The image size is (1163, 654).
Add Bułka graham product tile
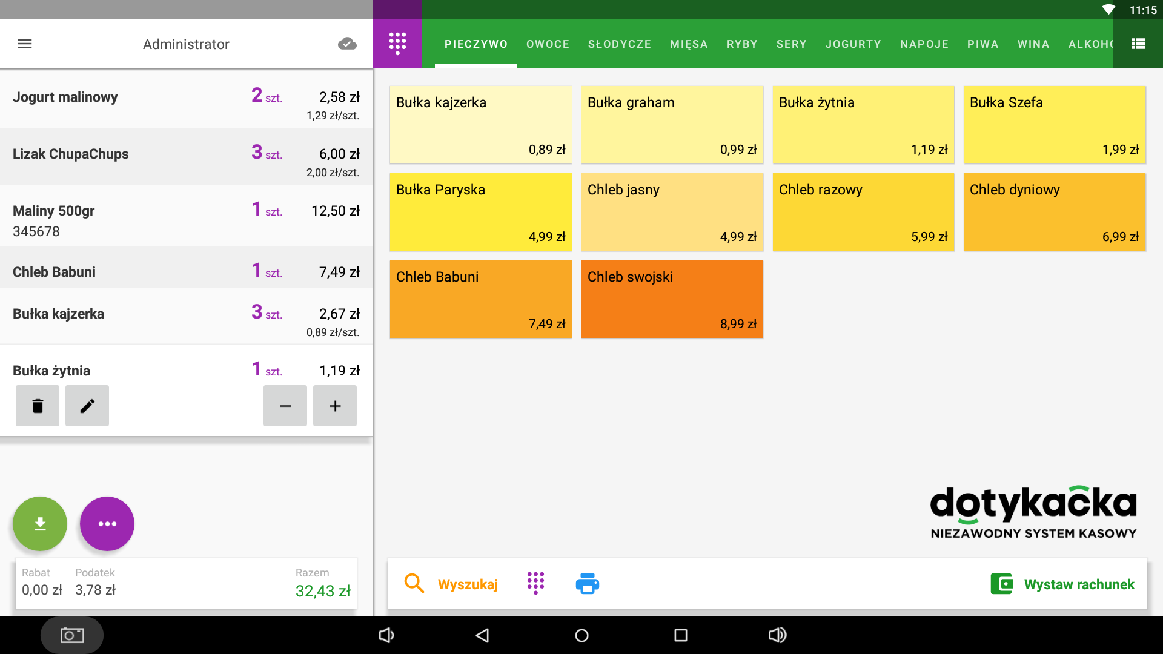click(x=672, y=125)
